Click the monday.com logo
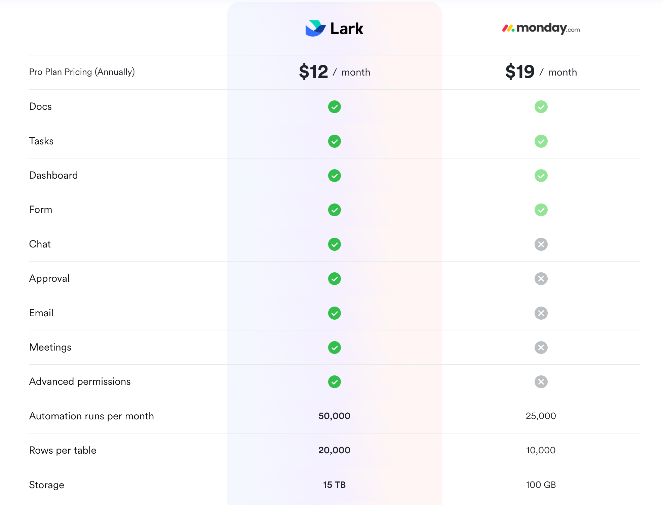The image size is (663, 505). pyautogui.click(x=541, y=29)
